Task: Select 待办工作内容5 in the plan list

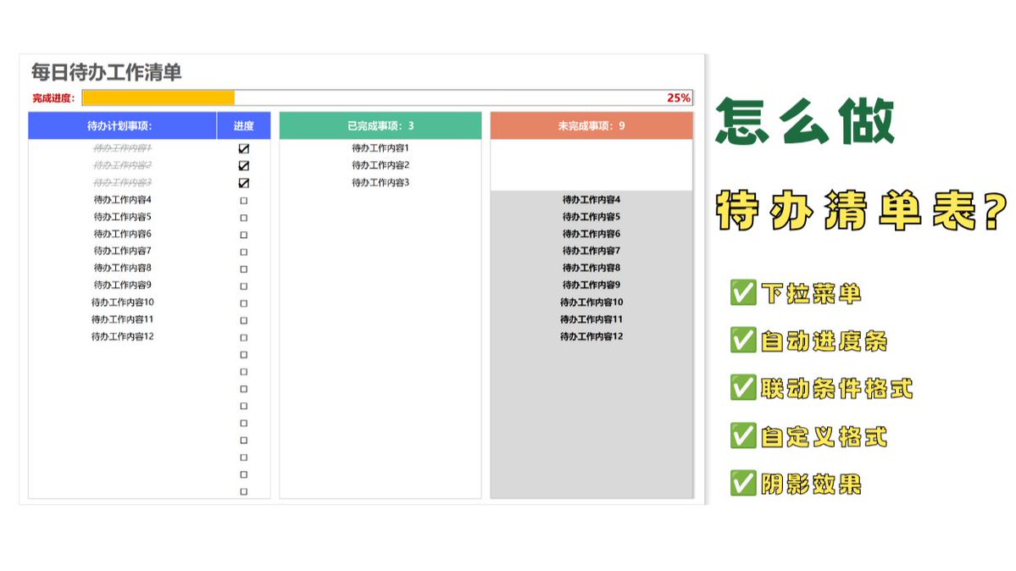Action: click(123, 217)
